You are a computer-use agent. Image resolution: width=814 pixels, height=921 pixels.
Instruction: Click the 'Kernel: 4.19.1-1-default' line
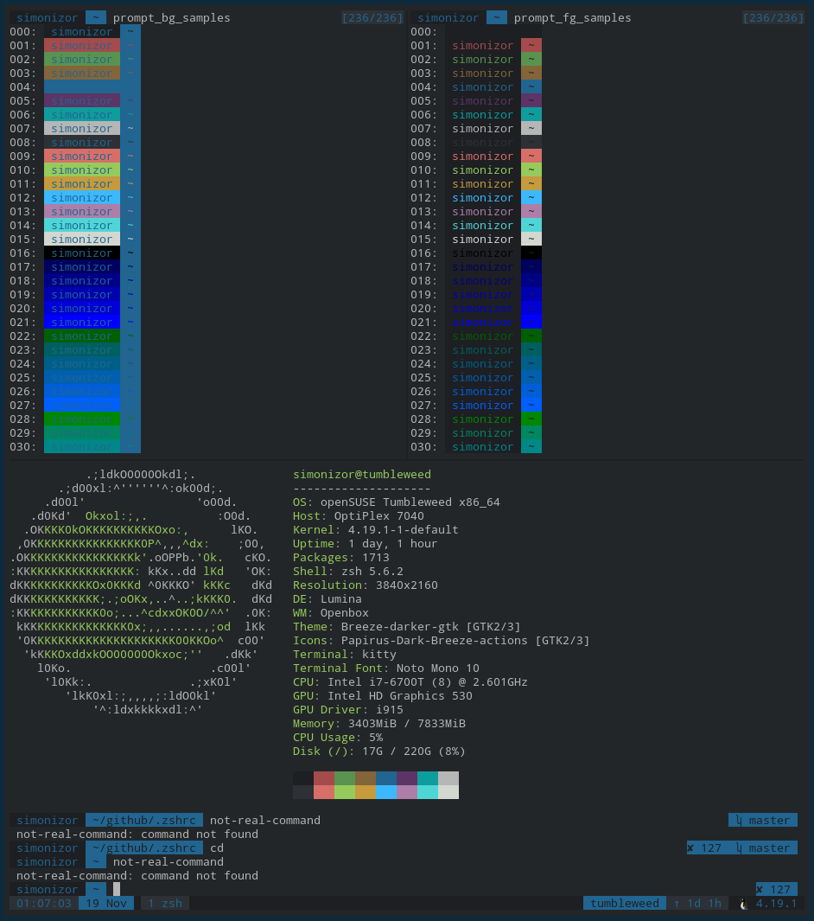pos(376,530)
